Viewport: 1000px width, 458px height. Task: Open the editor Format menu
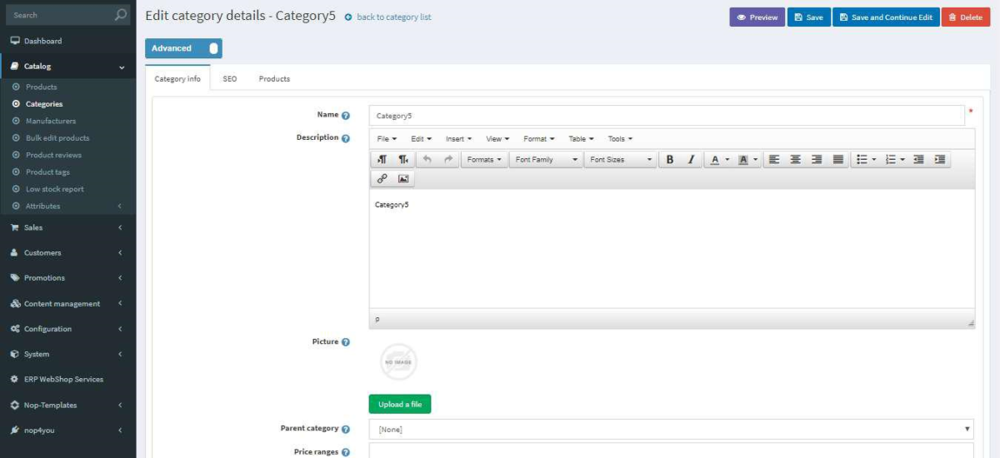coord(538,139)
